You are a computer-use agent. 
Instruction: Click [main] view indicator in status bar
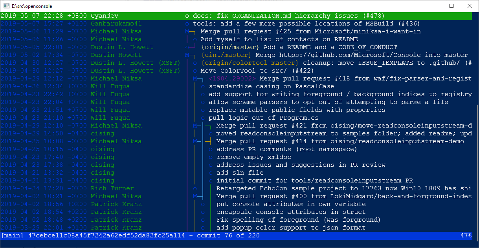(12, 235)
